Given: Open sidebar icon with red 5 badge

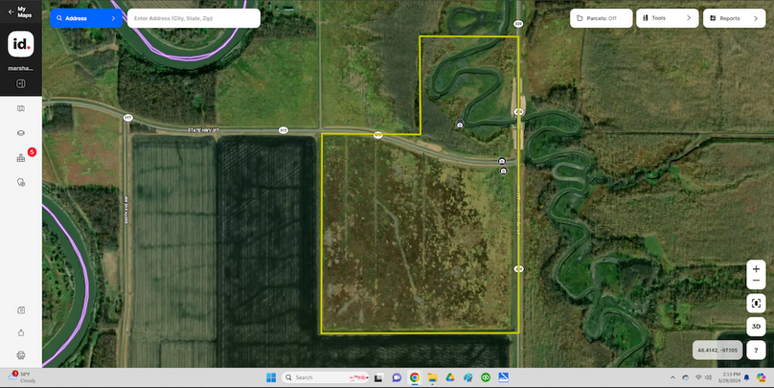Looking at the screenshot, I should [20, 158].
